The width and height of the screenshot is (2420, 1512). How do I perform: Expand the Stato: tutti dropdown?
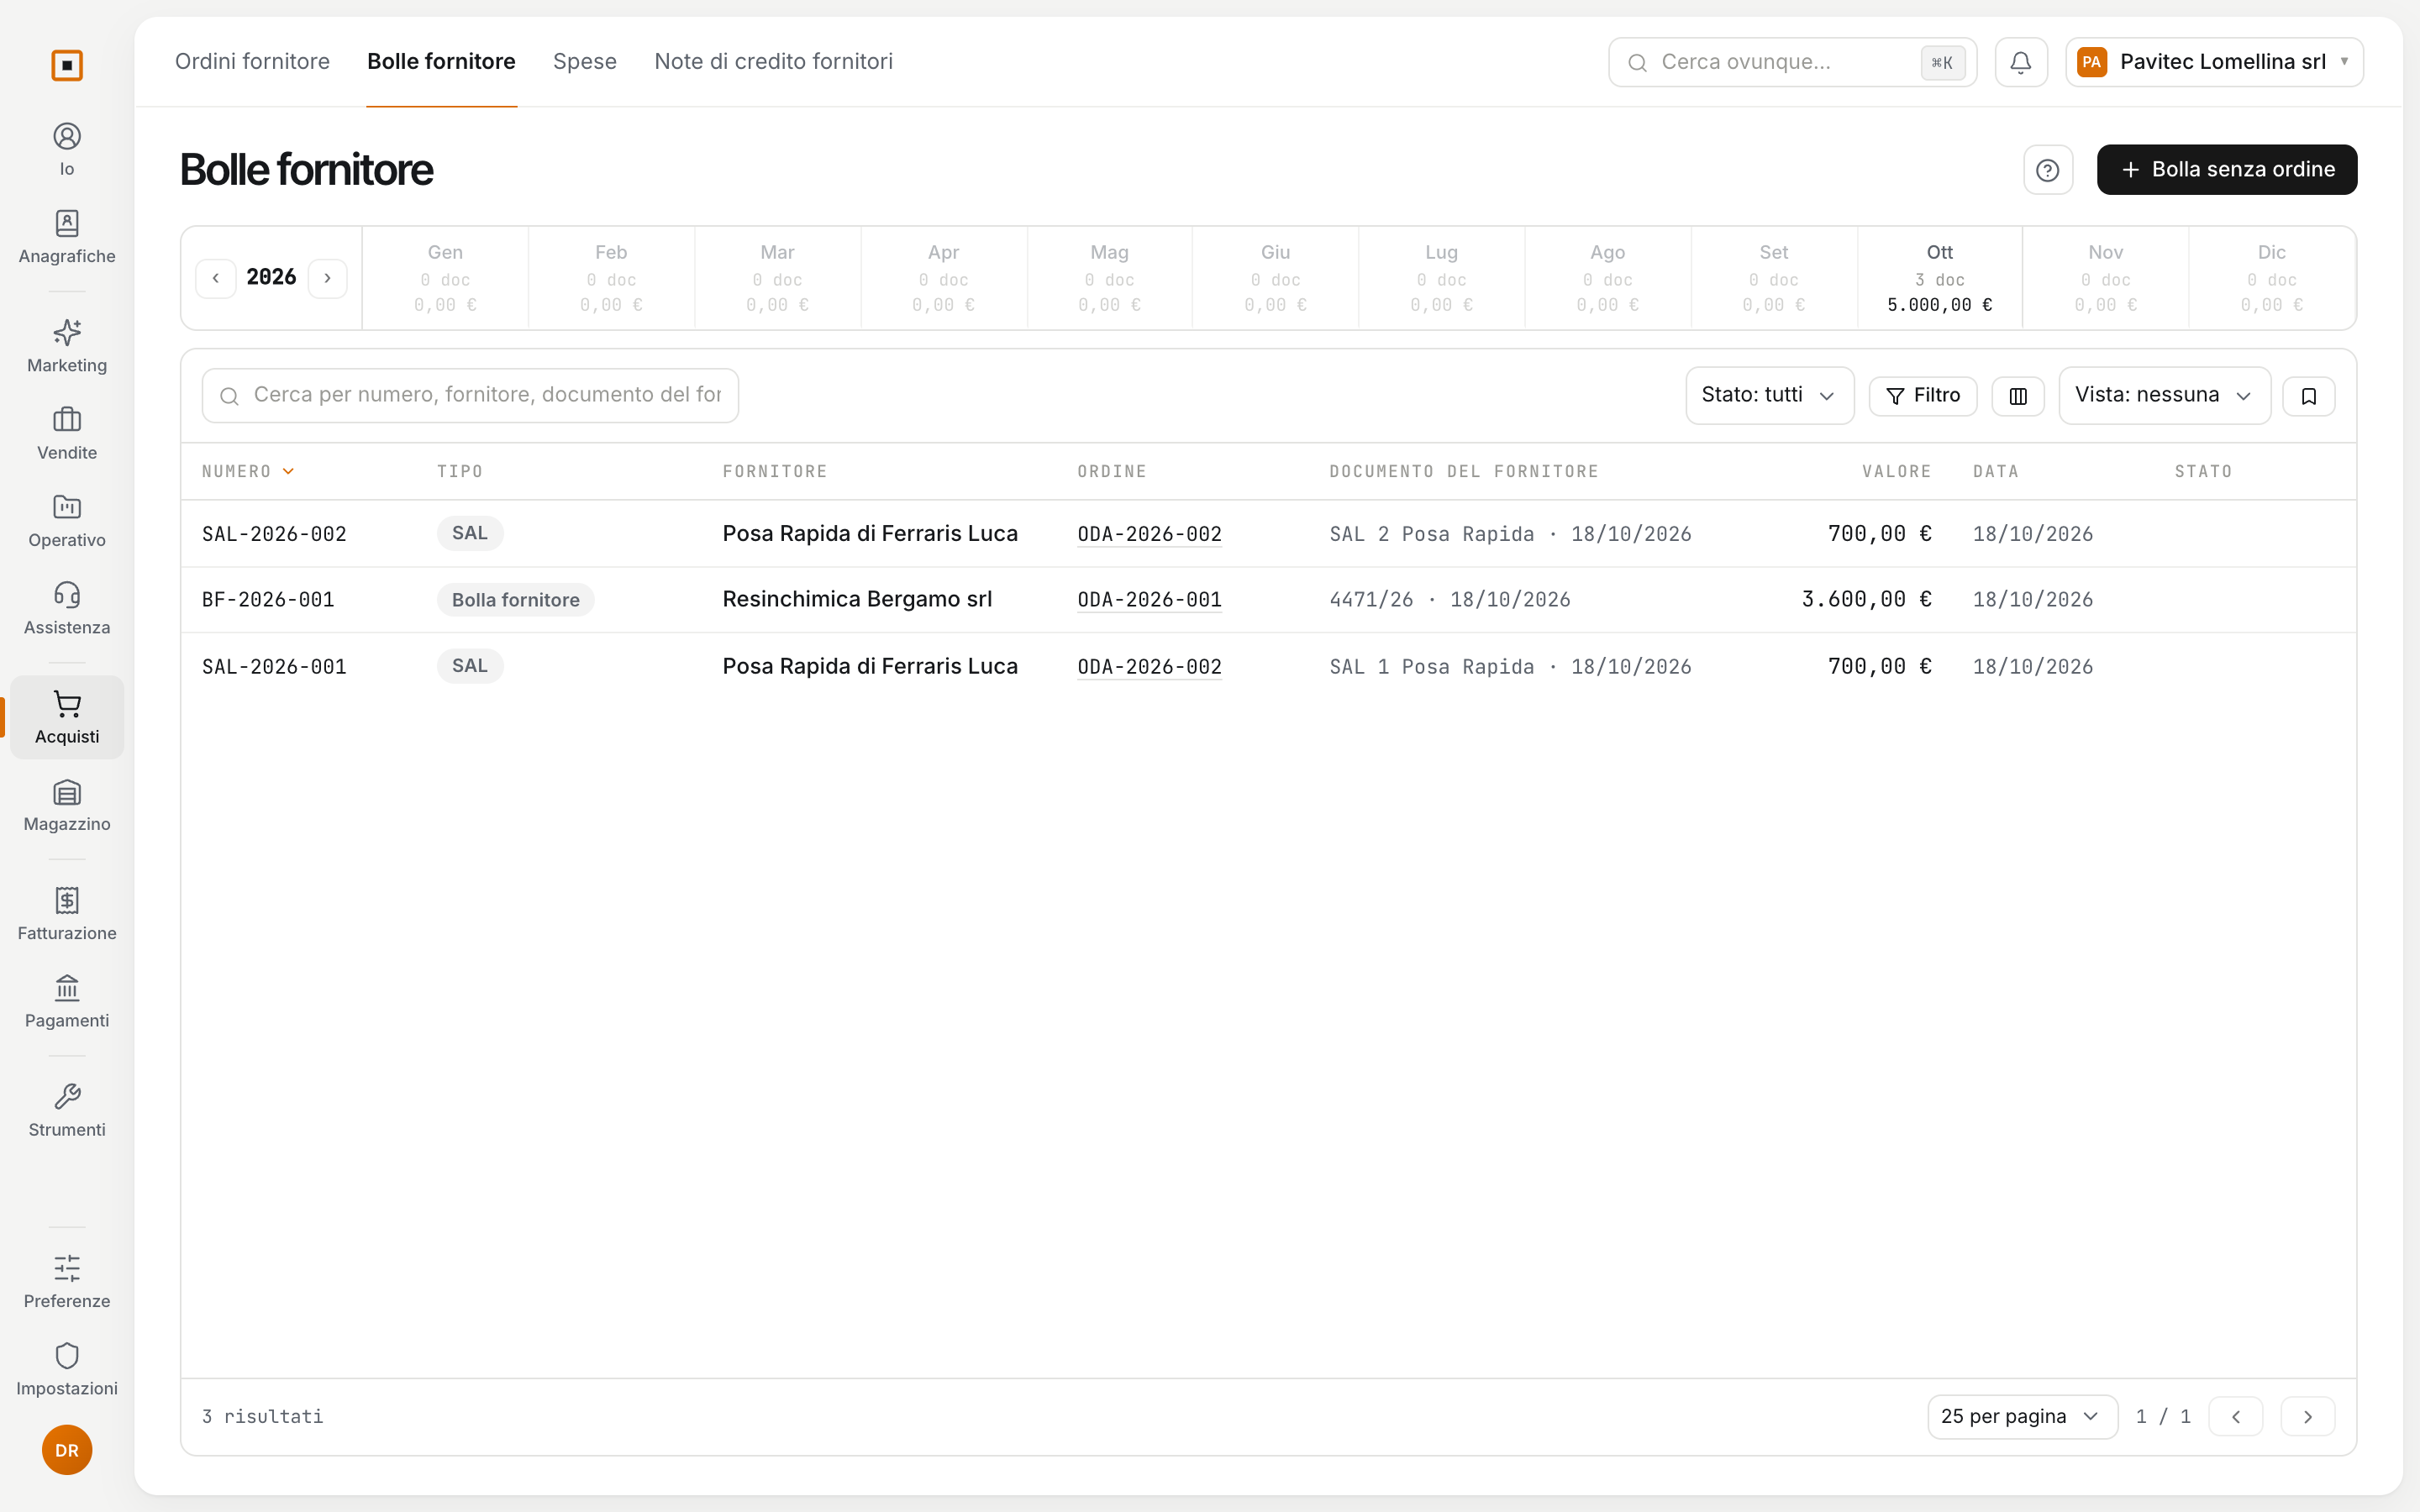pos(1769,395)
